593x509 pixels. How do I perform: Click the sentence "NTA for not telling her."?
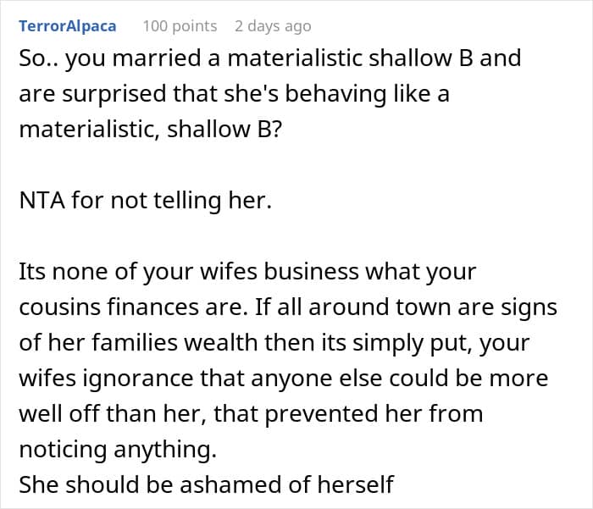(x=145, y=200)
